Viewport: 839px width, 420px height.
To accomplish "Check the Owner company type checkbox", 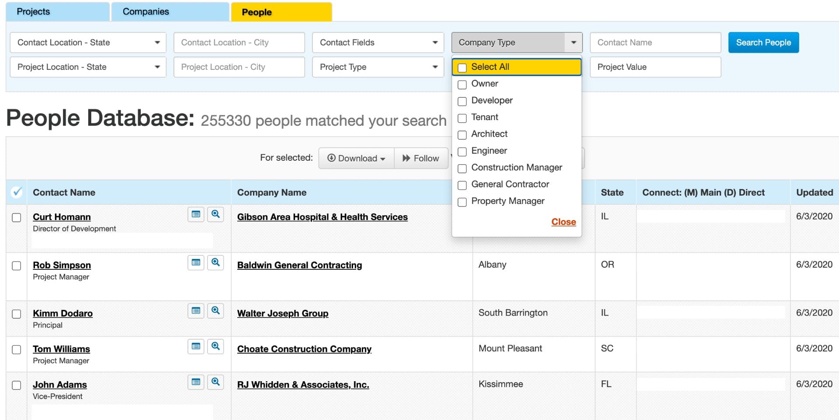I will (462, 84).
